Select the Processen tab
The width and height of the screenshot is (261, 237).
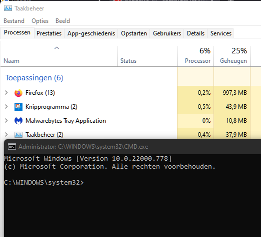coord(17,32)
